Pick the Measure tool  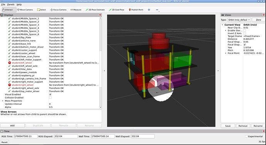[x=76, y=10]
